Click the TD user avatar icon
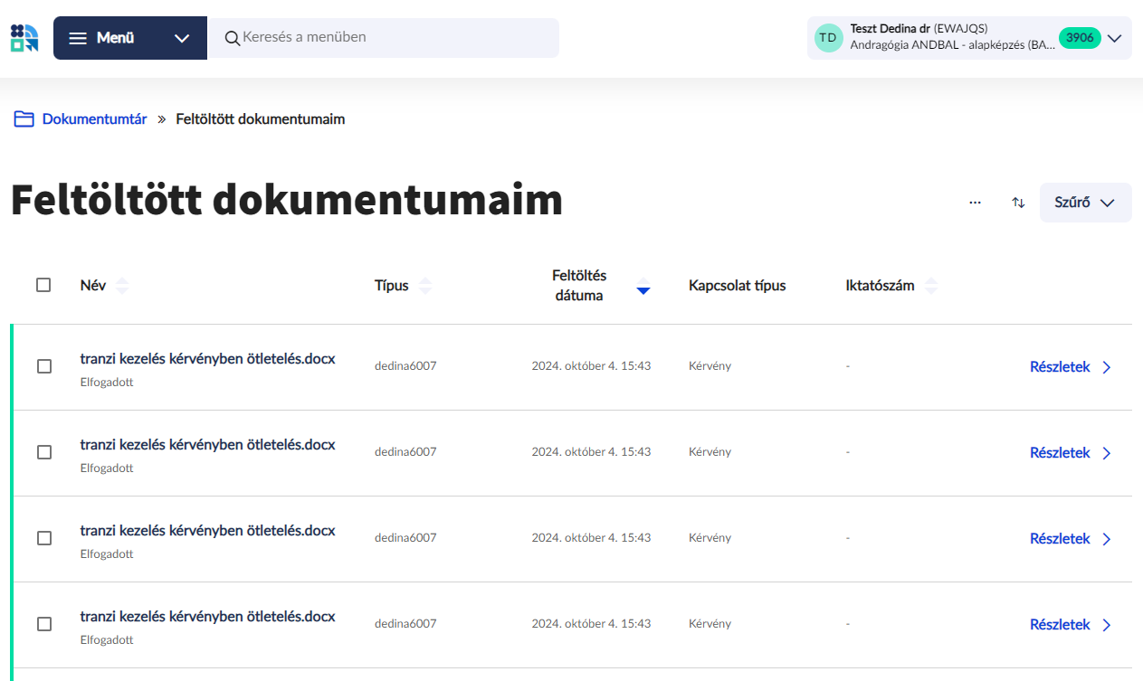1143x681 pixels. tap(828, 38)
